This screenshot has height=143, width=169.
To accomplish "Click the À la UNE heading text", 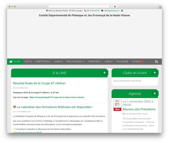I will 59,73.
